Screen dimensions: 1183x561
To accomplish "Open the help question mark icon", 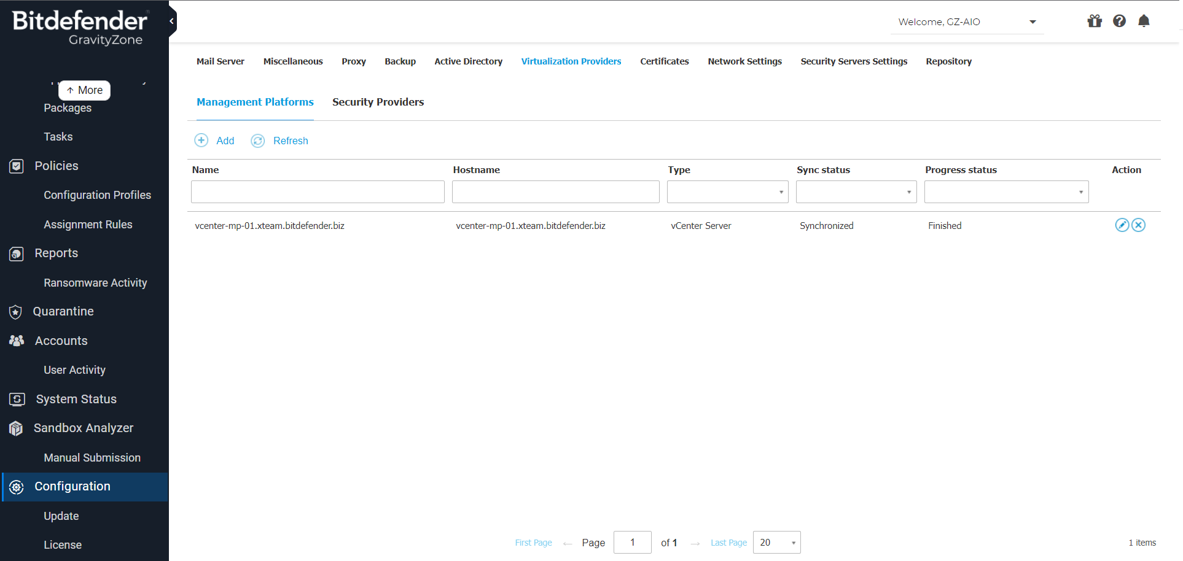I will 1119,21.
